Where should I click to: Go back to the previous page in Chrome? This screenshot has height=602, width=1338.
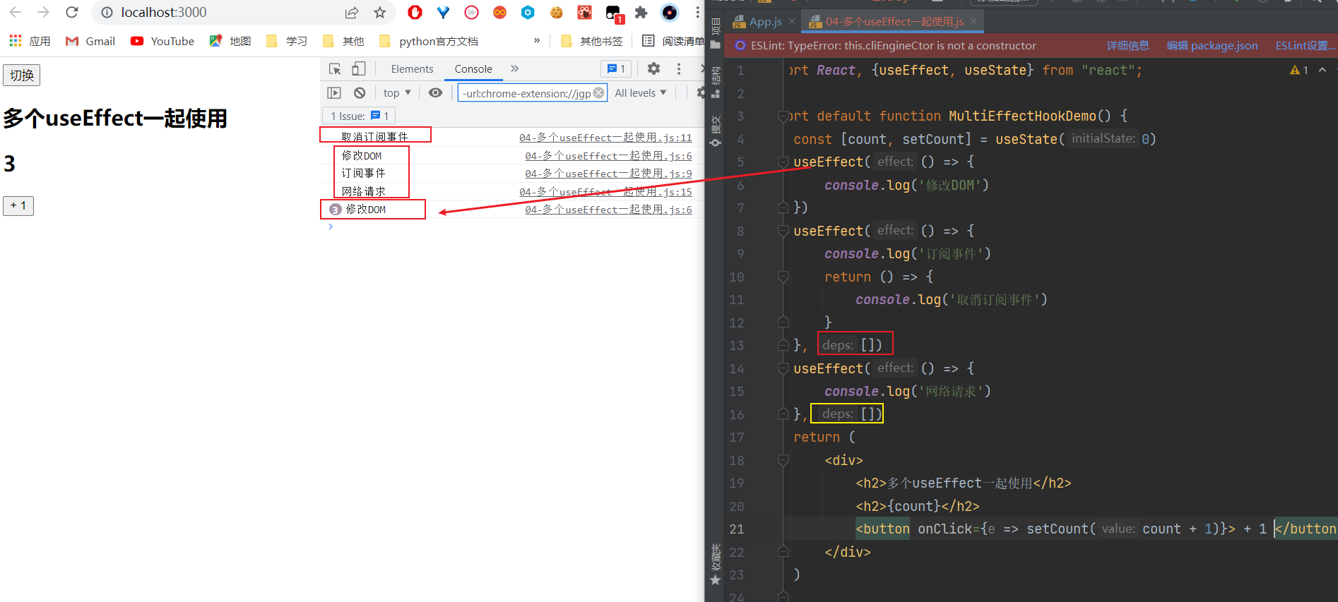[15, 12]
